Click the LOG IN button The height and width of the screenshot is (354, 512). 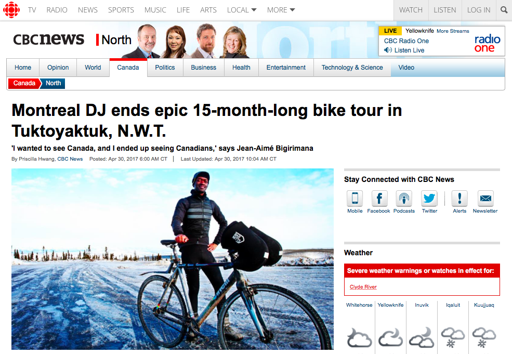coord(478,10)
